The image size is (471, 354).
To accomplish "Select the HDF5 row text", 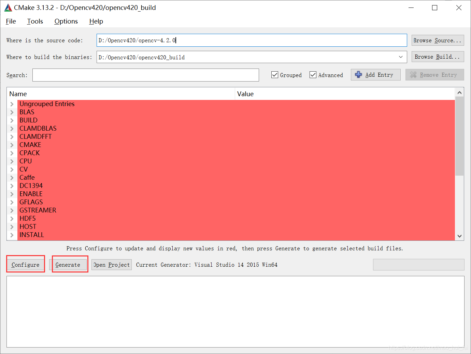I will click(x=28, y=219).
